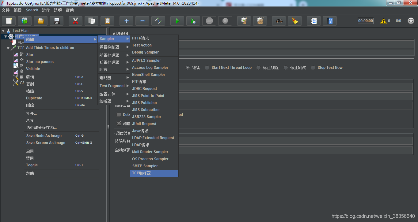Viewport: 418px width, 222px height.
Task: Open the 编辑 menu
Action: pyautogui.click(x=18, y=10)
